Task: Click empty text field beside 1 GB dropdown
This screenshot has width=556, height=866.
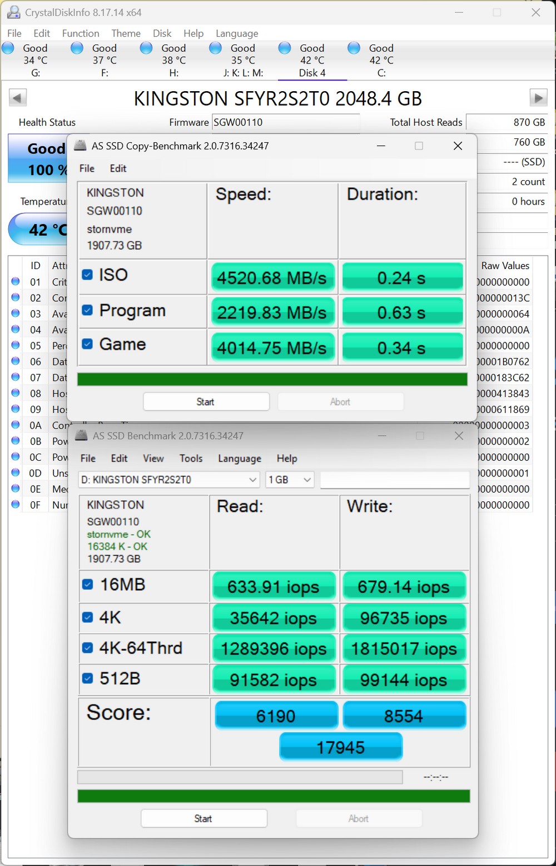Action: click(x=395, y=480)
